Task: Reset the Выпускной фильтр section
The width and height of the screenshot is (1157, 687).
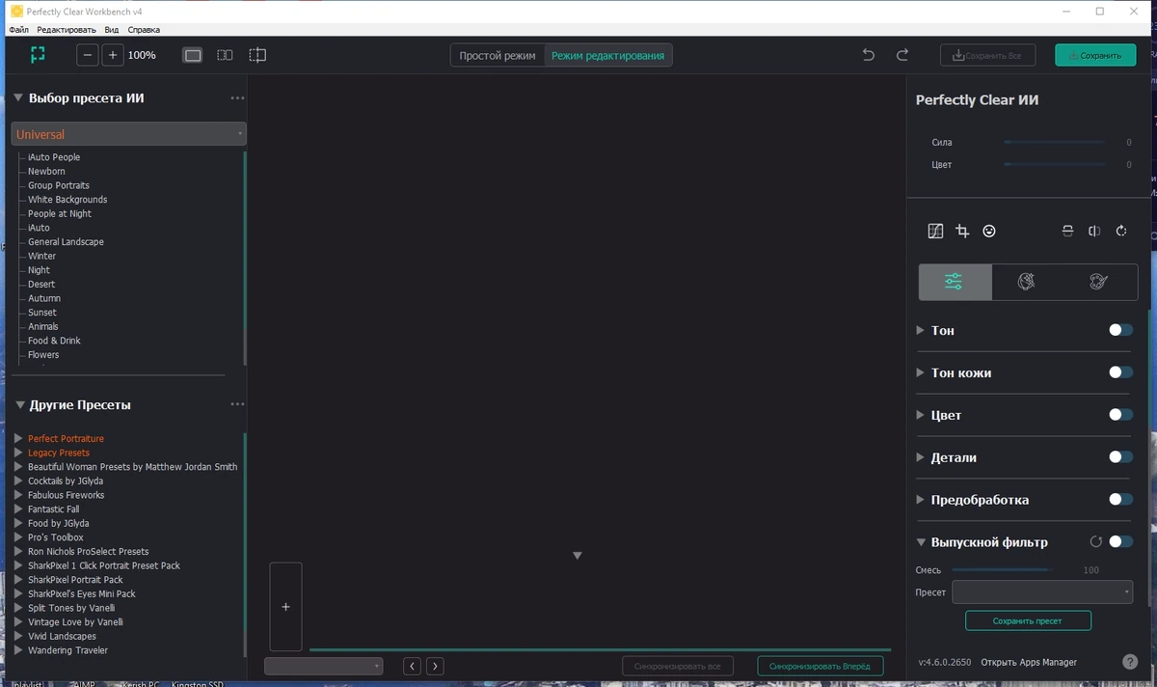Action: 1096,542
